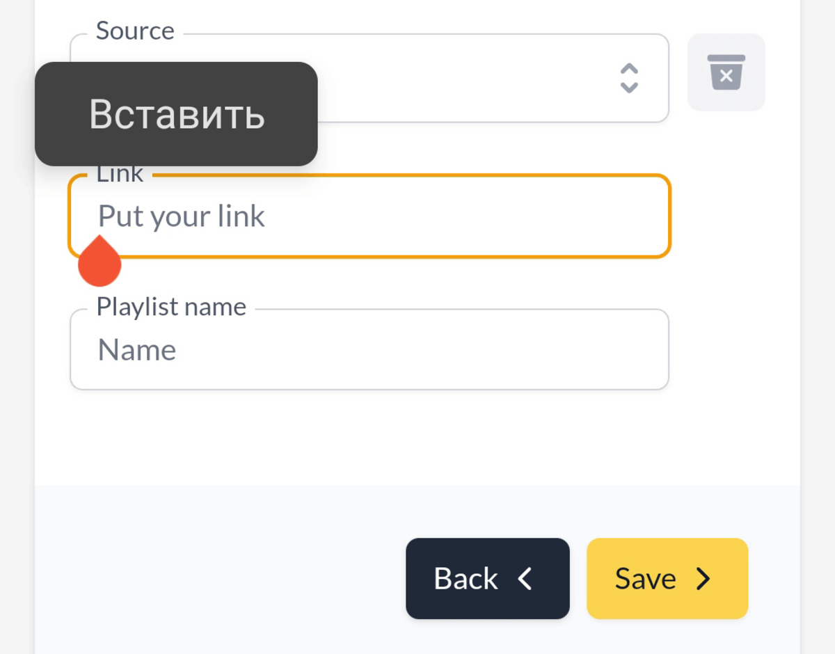Click the right arrow inside the Save button
The image size is (835, 654).
point(705,578)
